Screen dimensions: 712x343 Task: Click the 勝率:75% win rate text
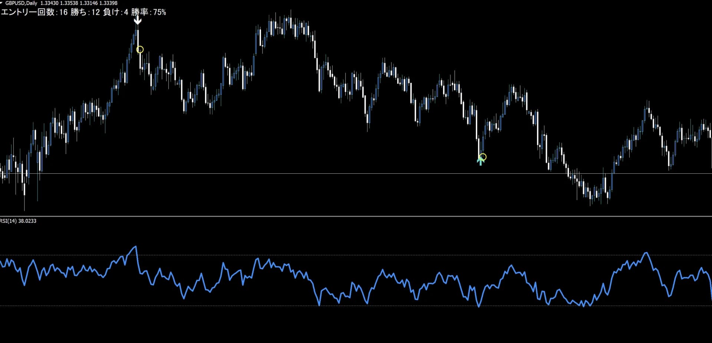coord(149,12)
